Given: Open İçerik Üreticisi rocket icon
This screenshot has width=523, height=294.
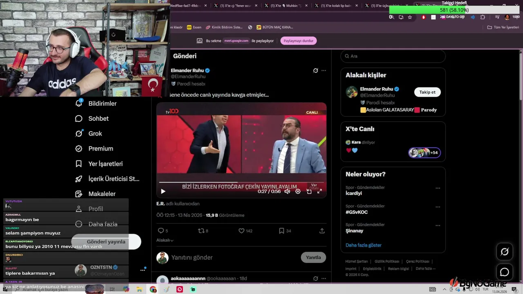Looking at the screenshot, I should (79, 179).
